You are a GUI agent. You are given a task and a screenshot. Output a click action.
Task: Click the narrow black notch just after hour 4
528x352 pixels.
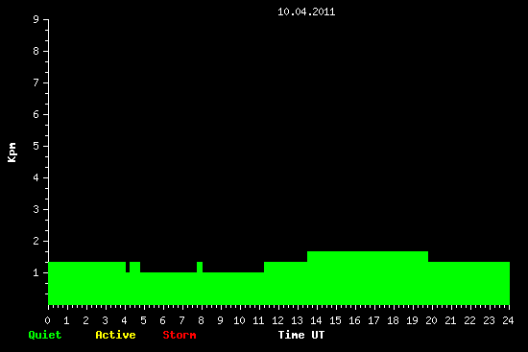point(128,267)
